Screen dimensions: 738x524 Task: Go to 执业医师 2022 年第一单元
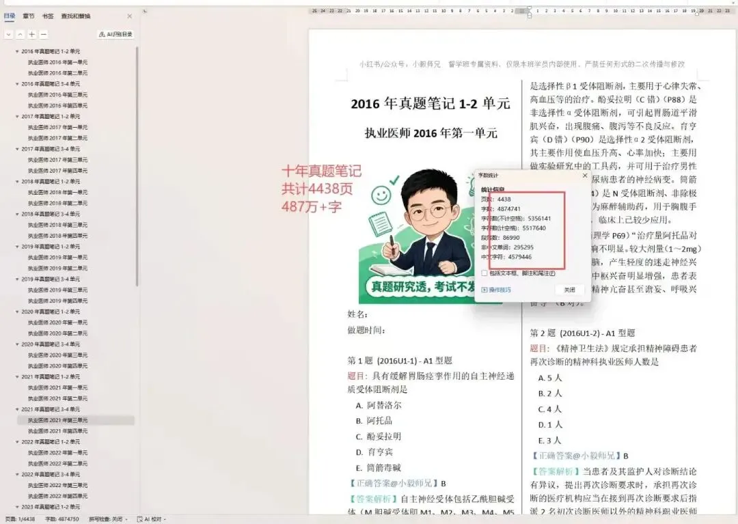(57, 452)
